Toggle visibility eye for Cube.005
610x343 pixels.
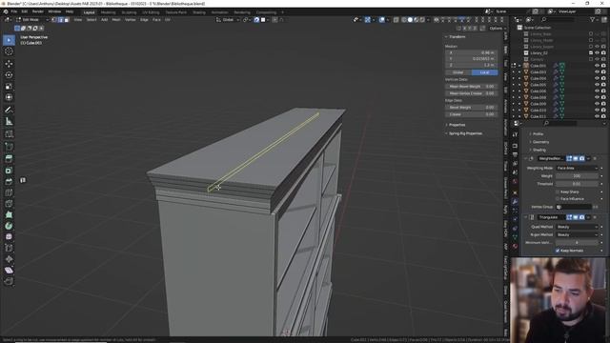click(x=597, y=85)
